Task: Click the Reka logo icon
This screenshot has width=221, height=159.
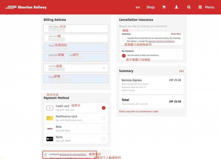Action: [x=50, y=129]
